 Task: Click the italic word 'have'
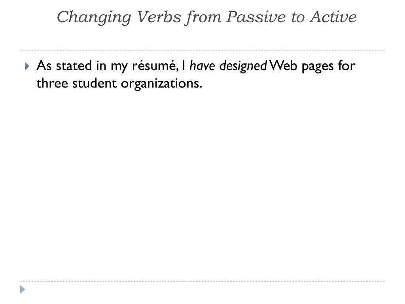pyautogui.click(x=202, y=66)
